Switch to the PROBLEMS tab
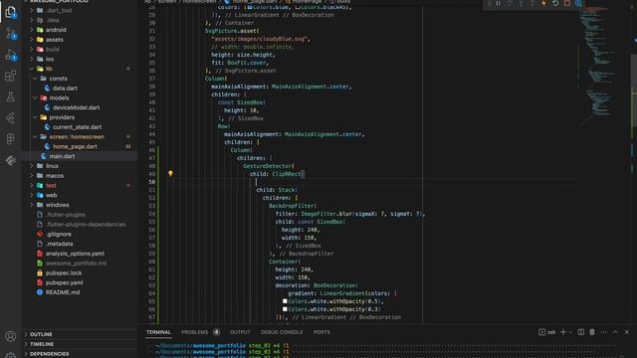Screen dimensions: 637x358 pos(195,332)
